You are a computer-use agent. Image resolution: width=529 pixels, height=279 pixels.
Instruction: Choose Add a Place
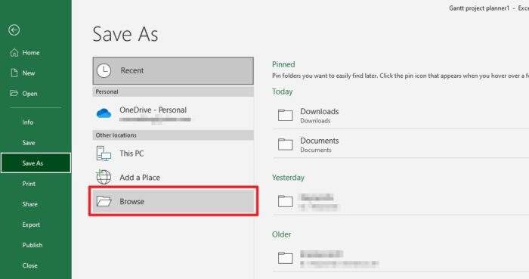click(x=173, y=177)
